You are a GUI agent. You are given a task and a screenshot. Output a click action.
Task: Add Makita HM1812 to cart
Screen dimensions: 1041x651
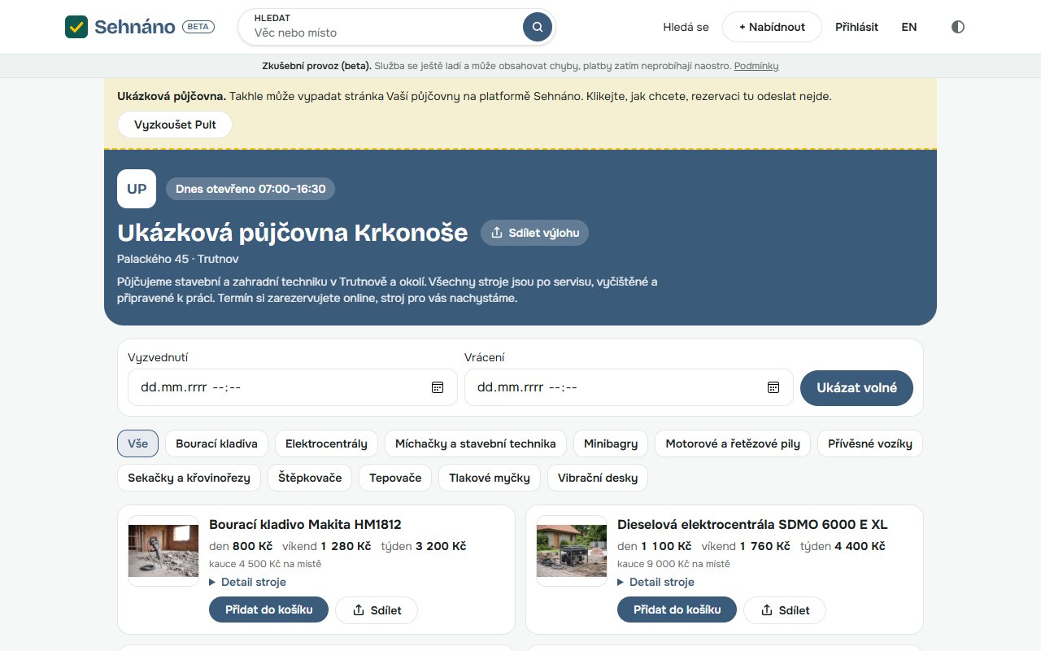pos(268,609)
